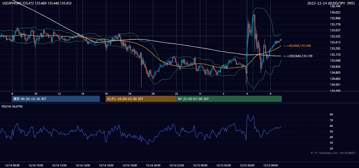Click RSI axis level 80
This screenshot has width=359, height=168.
[x=331, y=115]
